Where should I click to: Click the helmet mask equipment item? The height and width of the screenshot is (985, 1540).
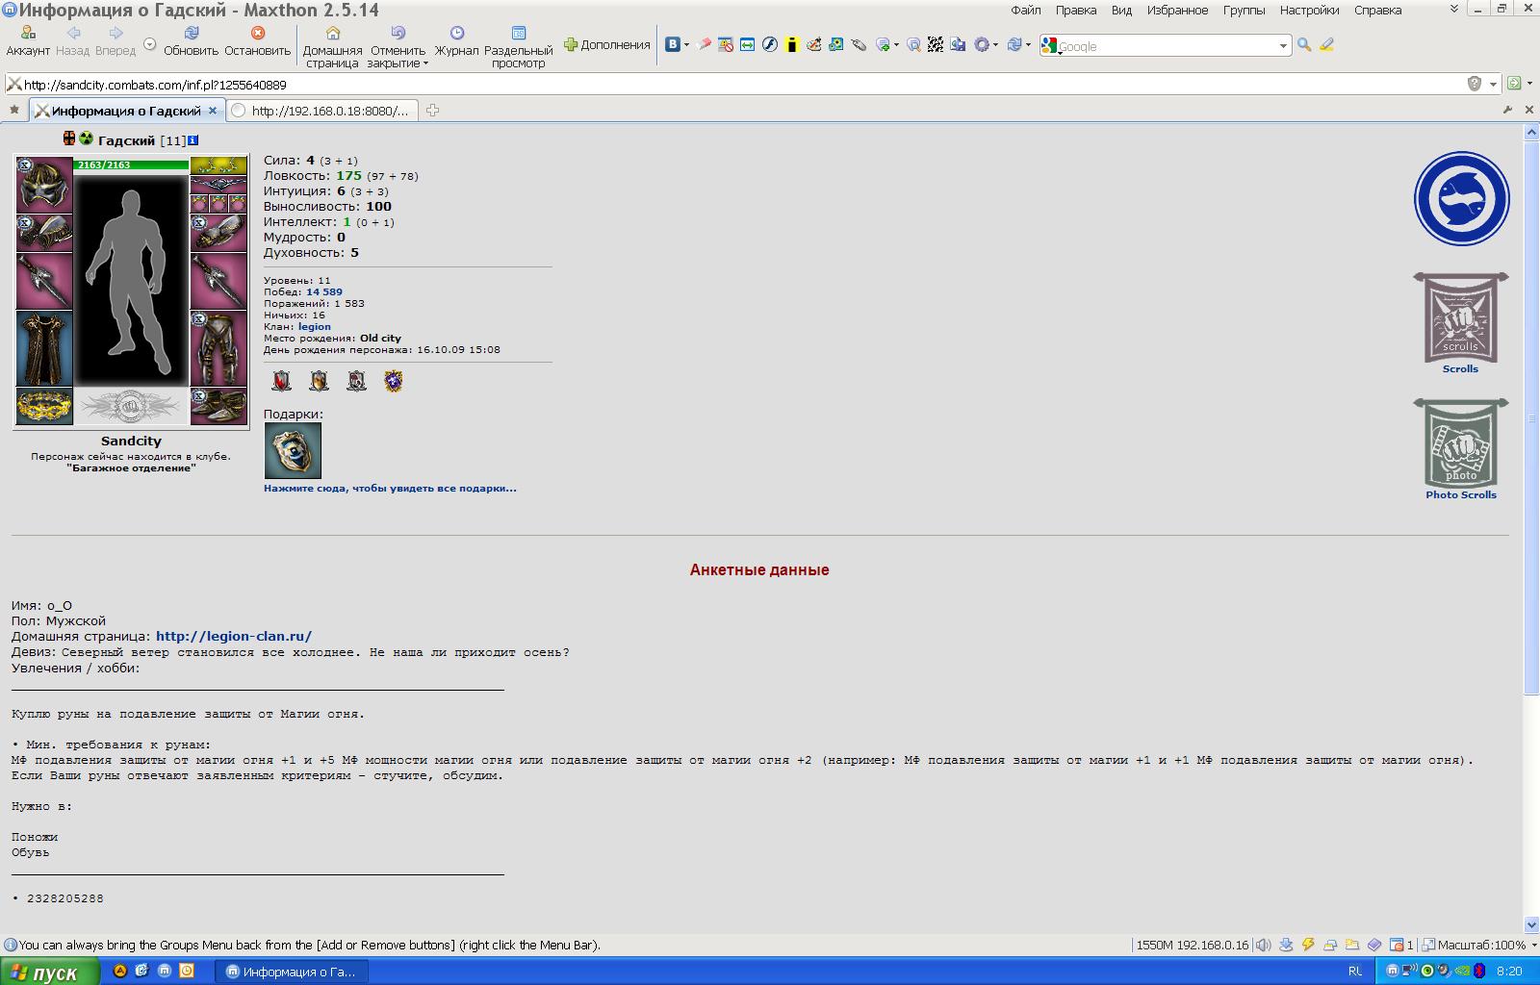(x=44, y=185)
